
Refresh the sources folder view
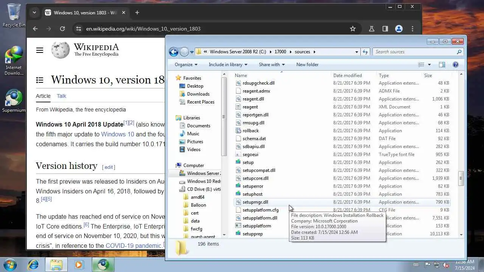click(x=365, y=52)
